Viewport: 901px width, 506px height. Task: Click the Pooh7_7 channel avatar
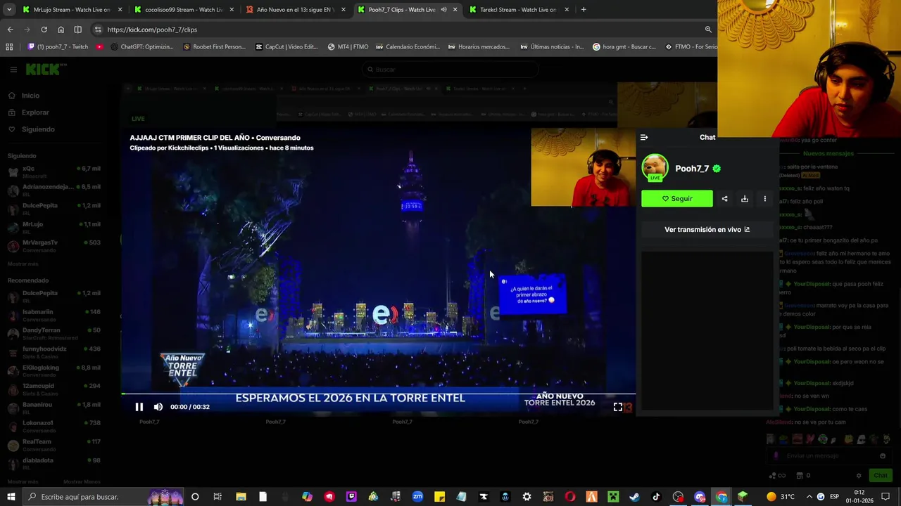(x=655, y=168)
